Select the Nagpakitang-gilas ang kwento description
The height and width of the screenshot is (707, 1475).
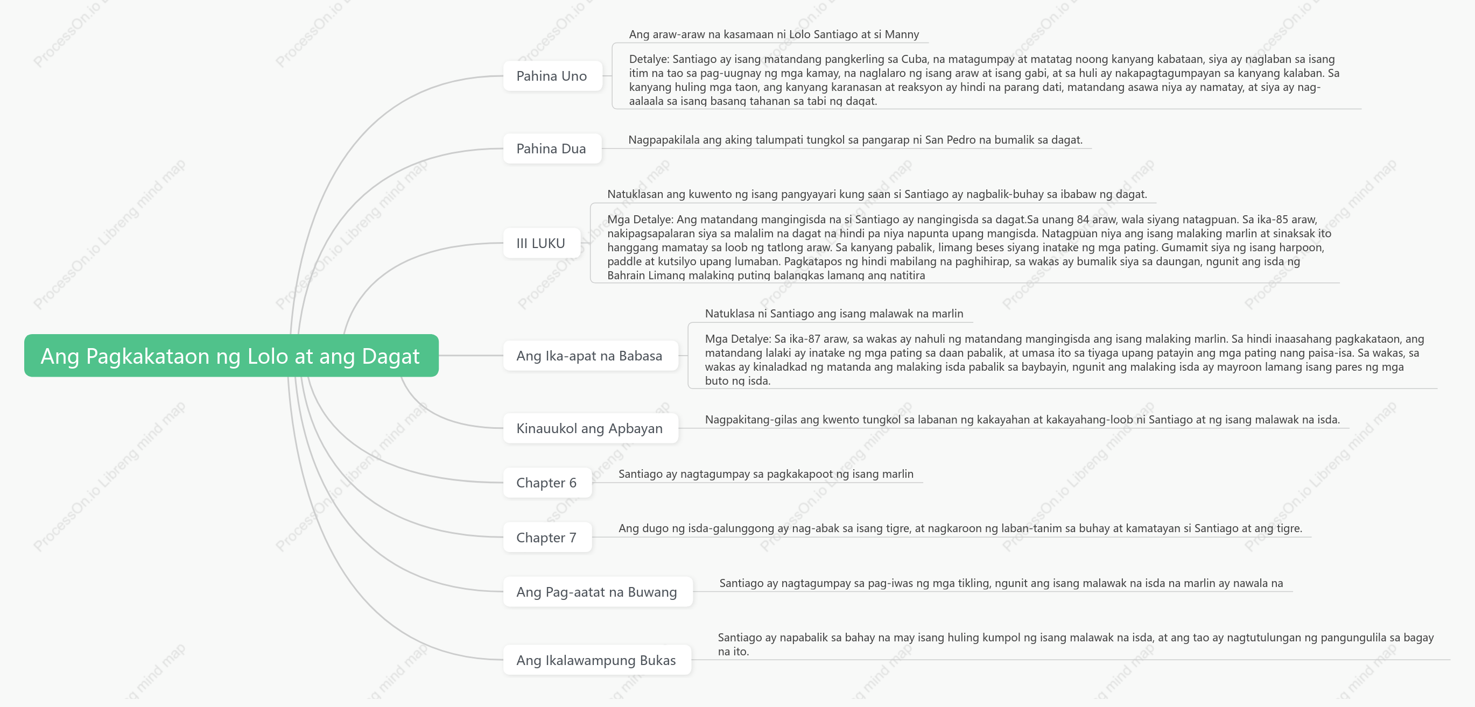[1022, 420]
